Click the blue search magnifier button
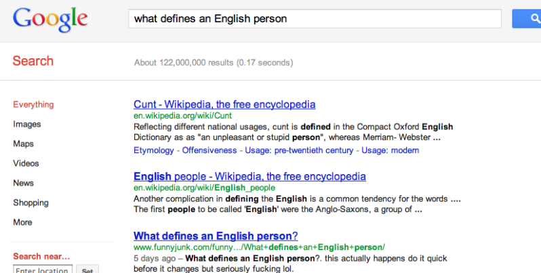Screen dimensions: 541x273 527,18
